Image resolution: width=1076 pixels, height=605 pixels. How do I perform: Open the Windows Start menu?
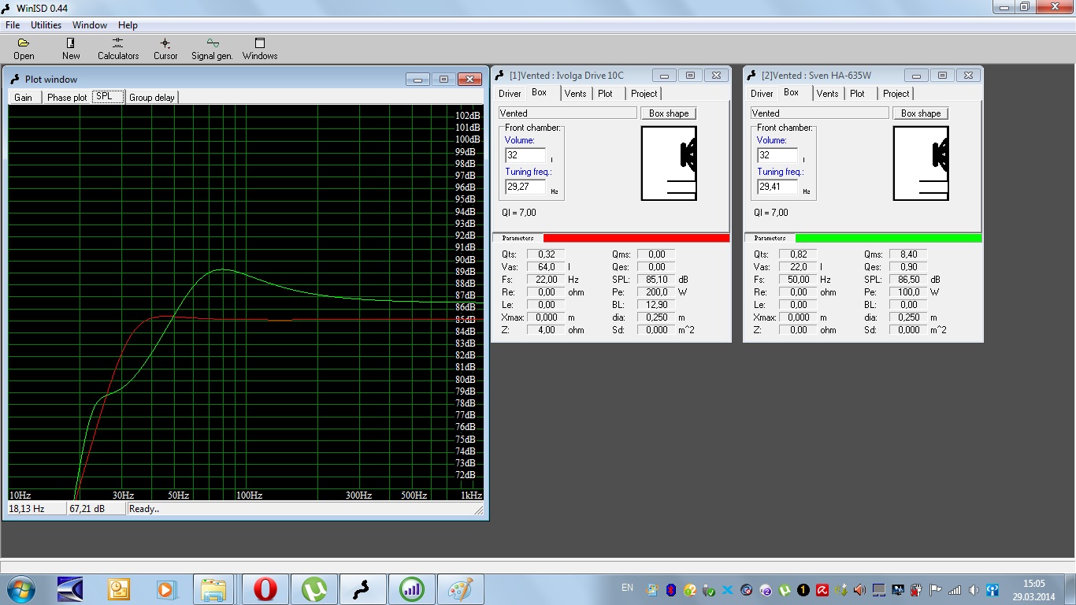19,589
